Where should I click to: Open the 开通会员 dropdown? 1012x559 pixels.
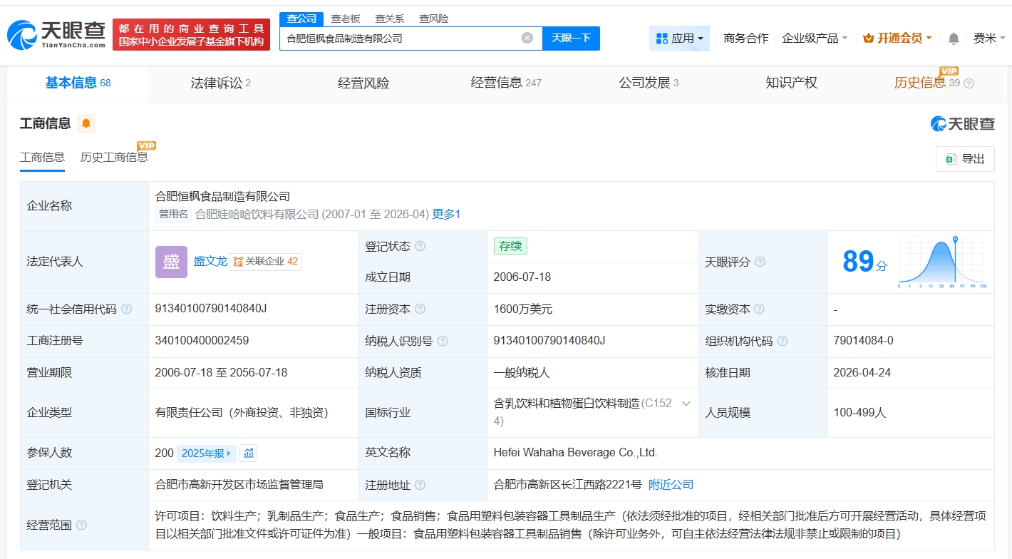(897, 39)
